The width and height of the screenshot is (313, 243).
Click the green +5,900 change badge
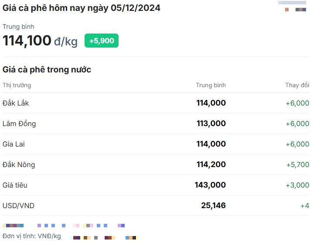coord(101,41)
